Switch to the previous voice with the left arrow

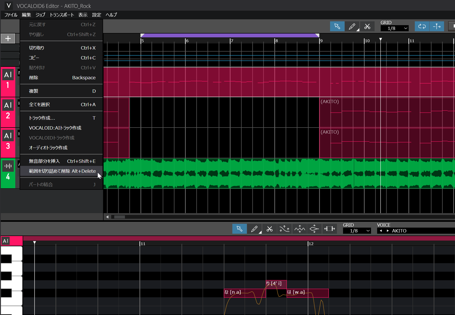click(x=381, y=231)
